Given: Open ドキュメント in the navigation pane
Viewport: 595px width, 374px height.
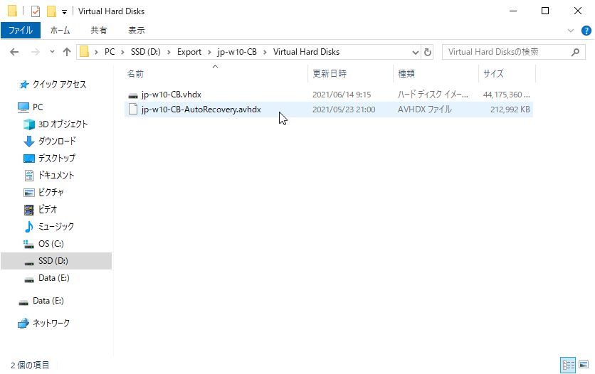Looking at the screenshot, I should [x=56, y=175].
